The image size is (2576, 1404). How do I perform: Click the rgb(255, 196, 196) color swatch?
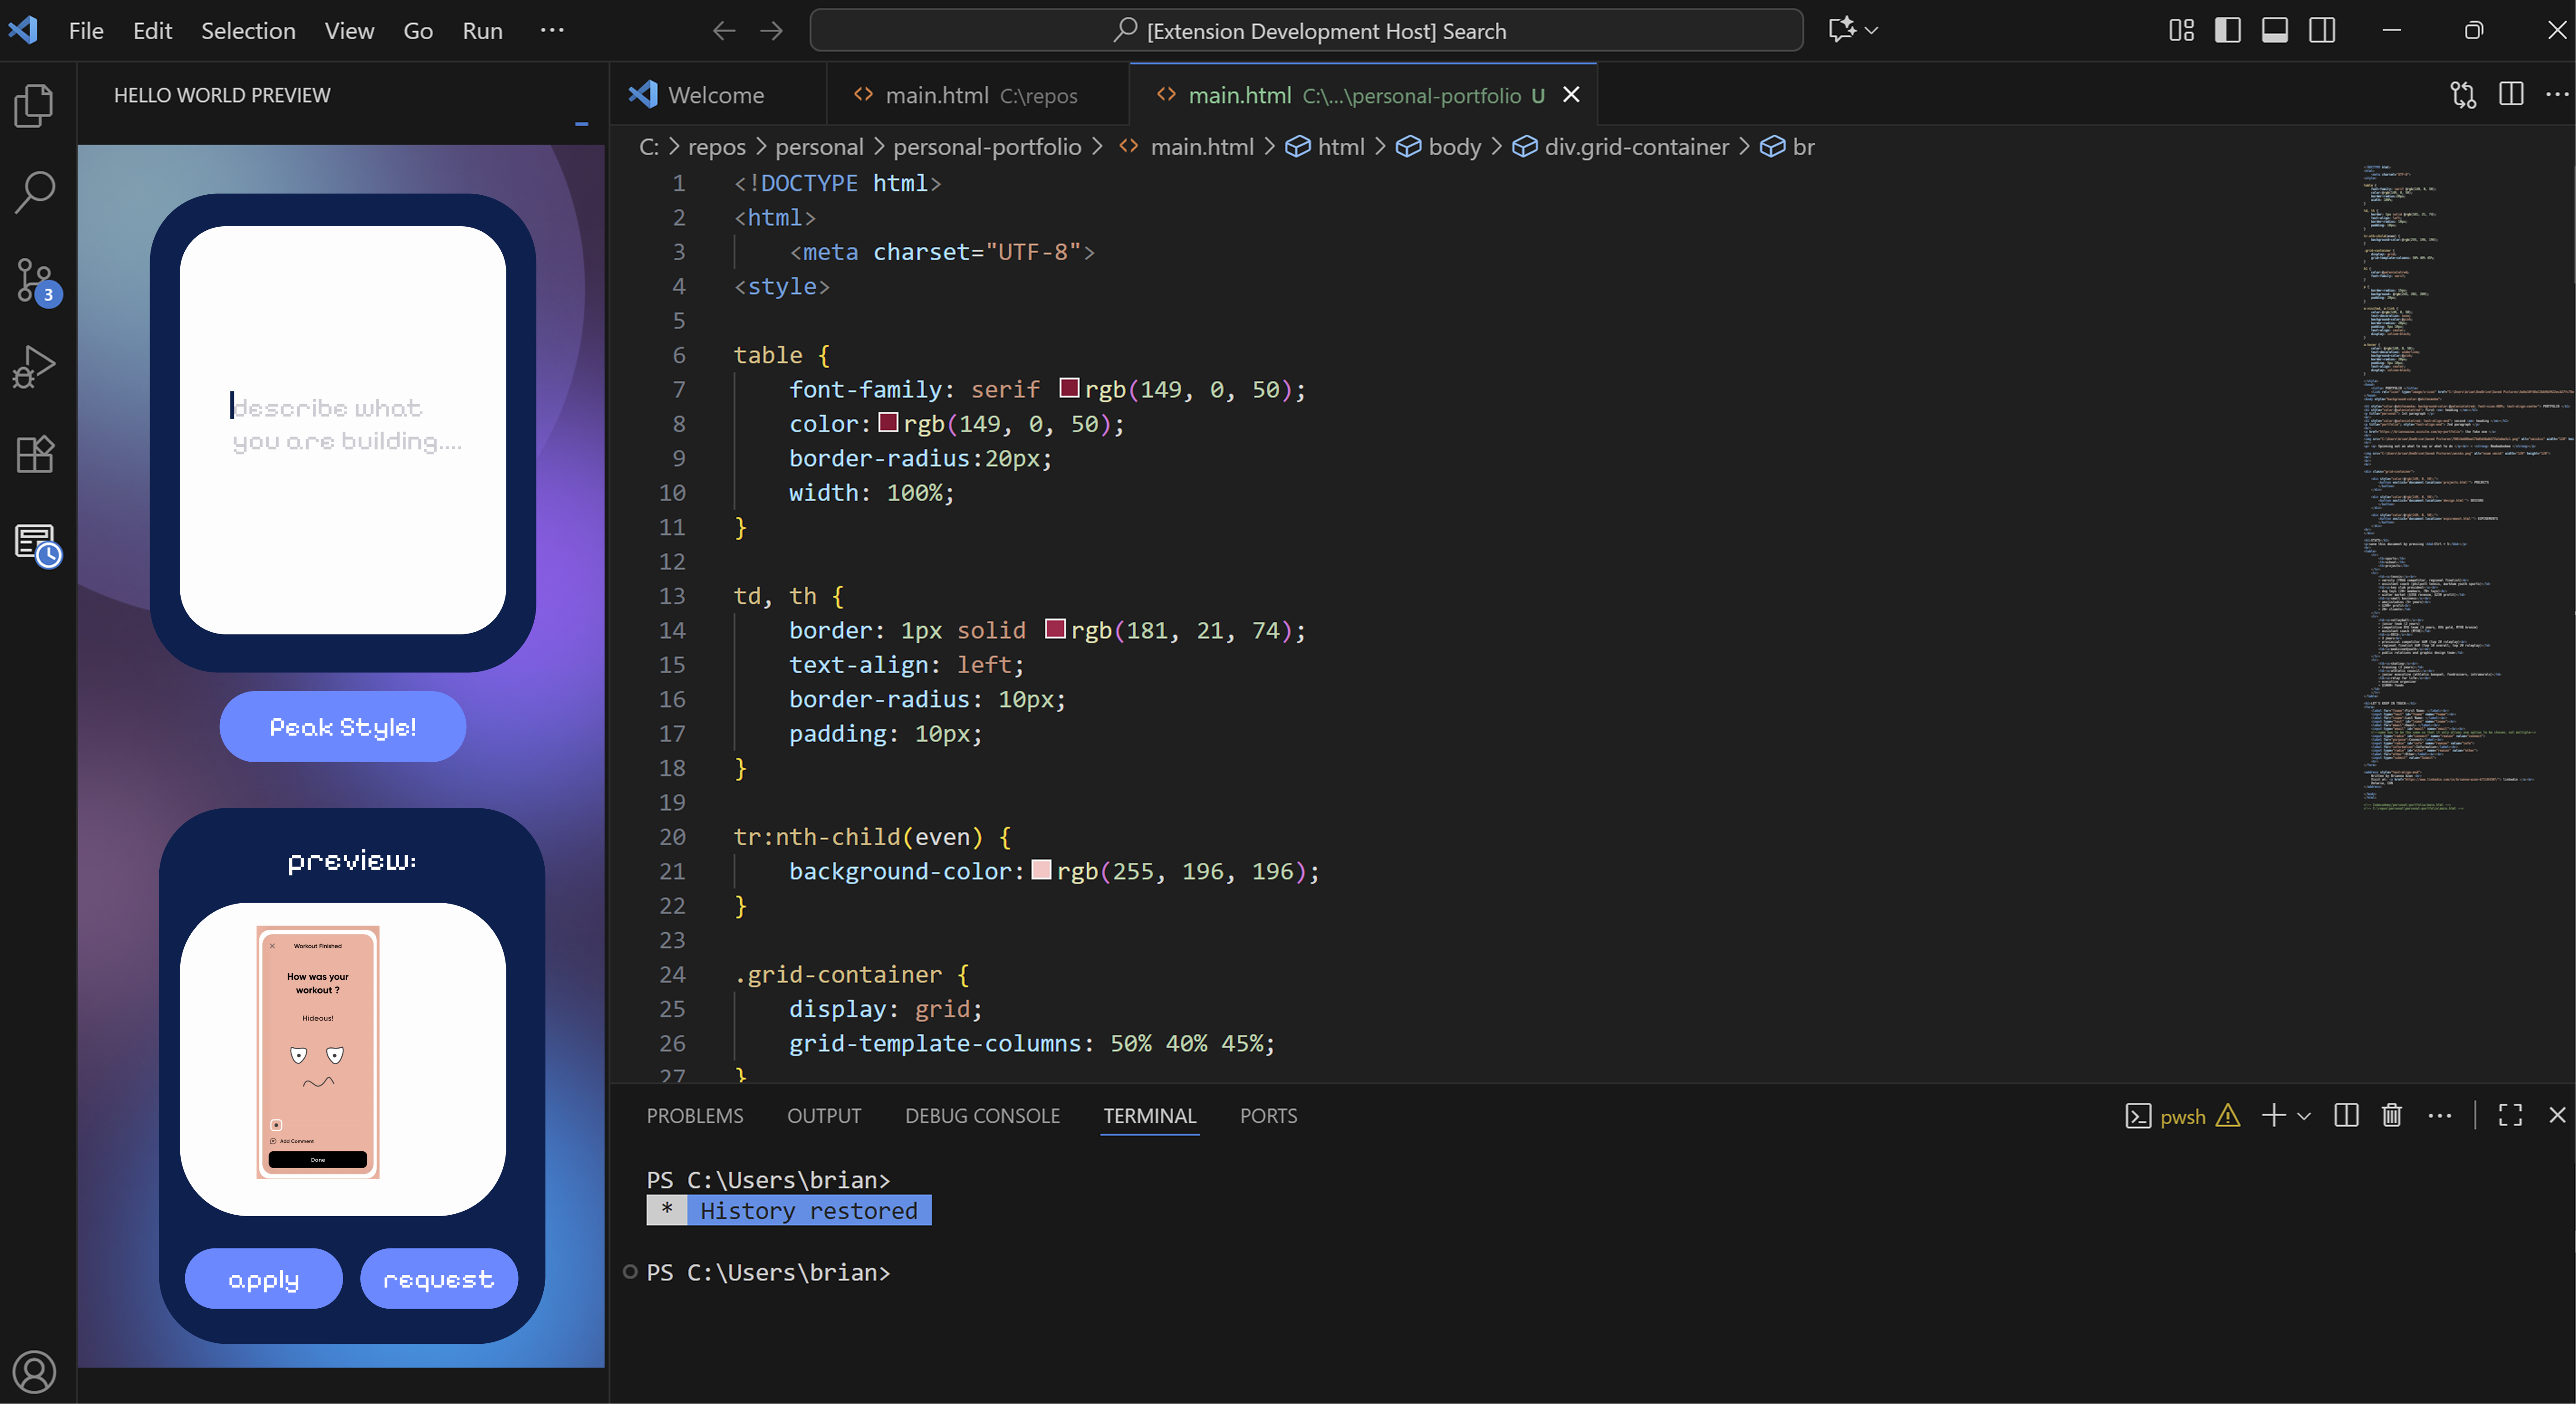[1041, 870]
